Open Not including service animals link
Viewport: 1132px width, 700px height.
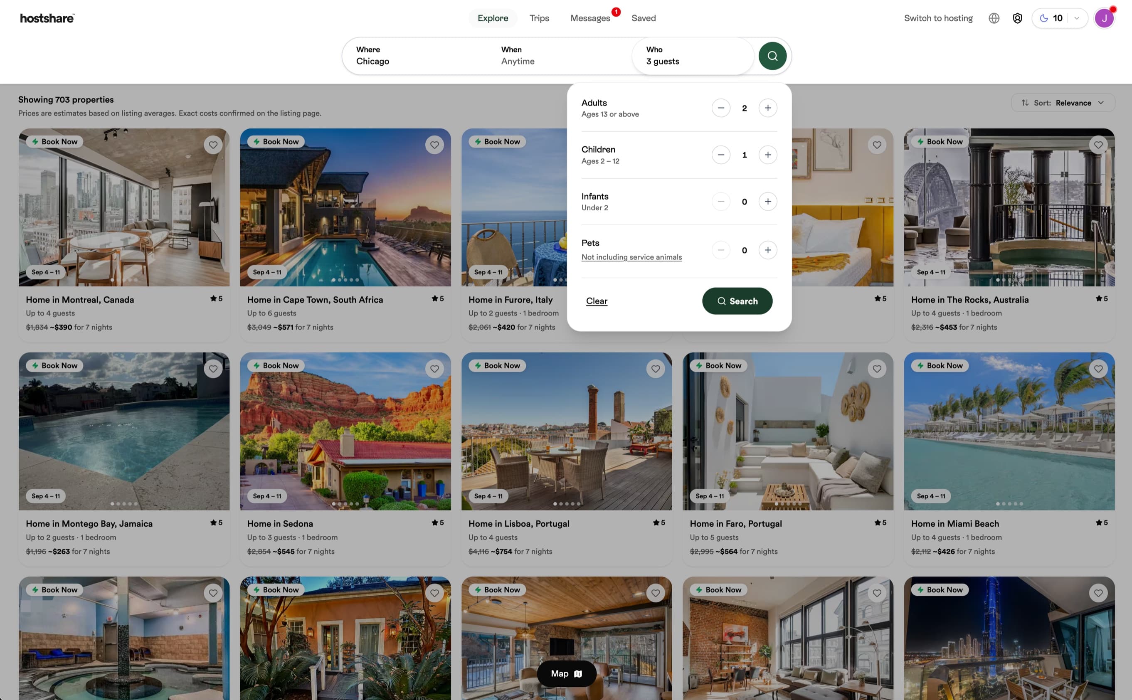(631, 257)
